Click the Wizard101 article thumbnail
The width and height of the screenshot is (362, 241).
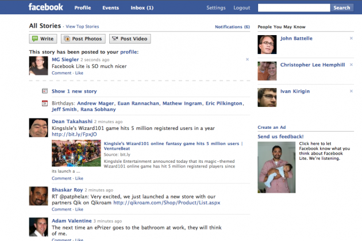(x=76, y=153)
